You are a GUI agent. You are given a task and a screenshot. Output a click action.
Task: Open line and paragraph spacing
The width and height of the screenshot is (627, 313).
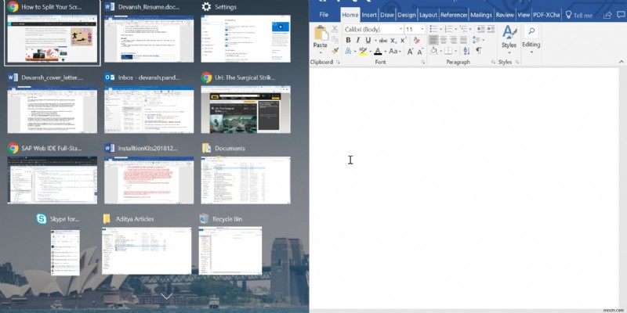(477, 40)
